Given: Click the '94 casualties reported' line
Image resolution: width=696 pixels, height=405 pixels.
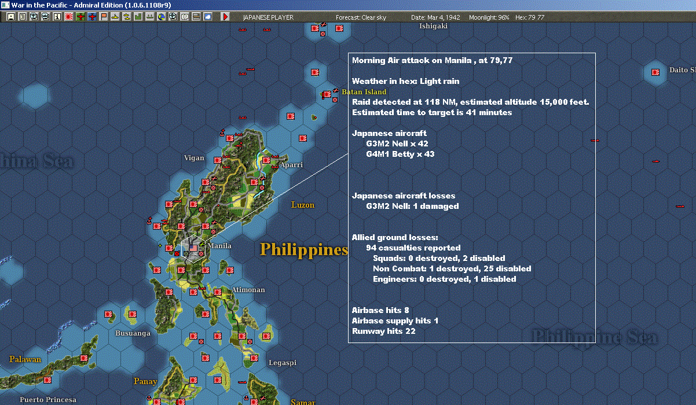Looking at the screenshot, I should tap(413, 248).
